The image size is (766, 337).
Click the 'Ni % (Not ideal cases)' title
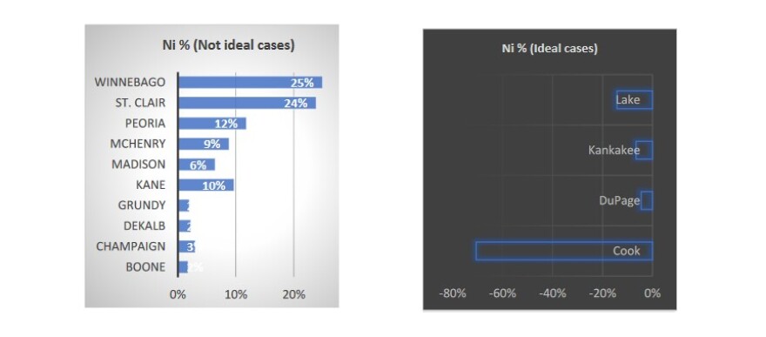(x=228, y=46)
